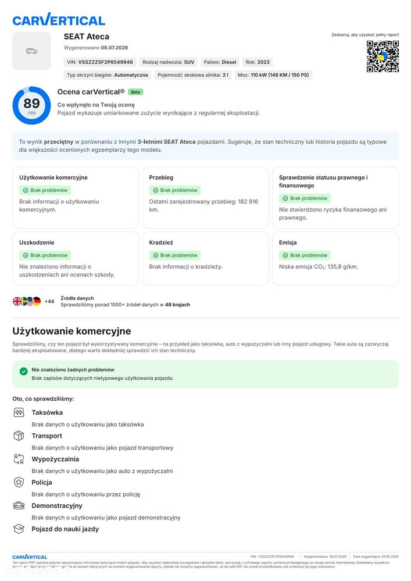Viewport: 411px width, 581px height.
Task: Click the Wypożyczalnia rental icon
Action: 19,459
